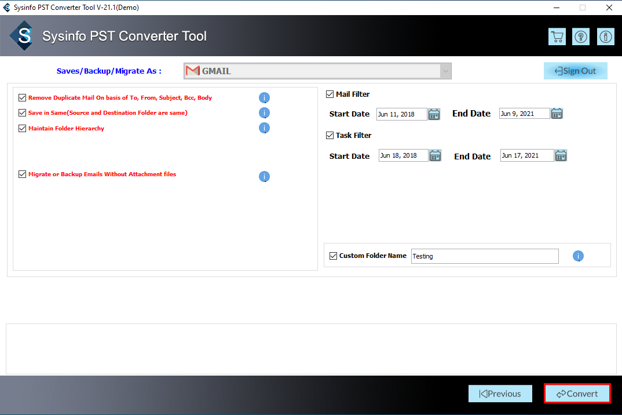Click the help question mark icon
Screen dimensions: 622x415
(581, 37)
